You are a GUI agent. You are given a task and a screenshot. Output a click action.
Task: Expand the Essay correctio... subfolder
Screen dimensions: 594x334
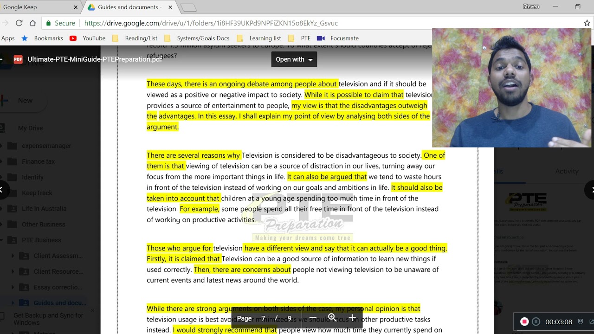point(13,287)
